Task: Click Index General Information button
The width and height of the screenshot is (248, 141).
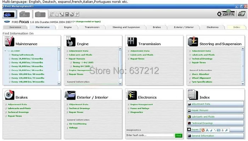Action: [215, 136]
